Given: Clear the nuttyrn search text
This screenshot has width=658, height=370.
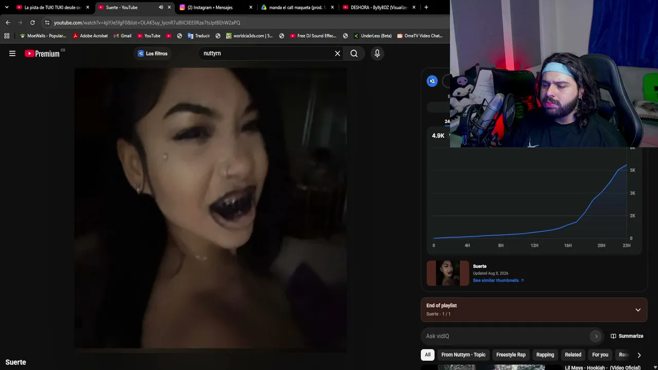Looking at the screenshot, I should point(337,53).
